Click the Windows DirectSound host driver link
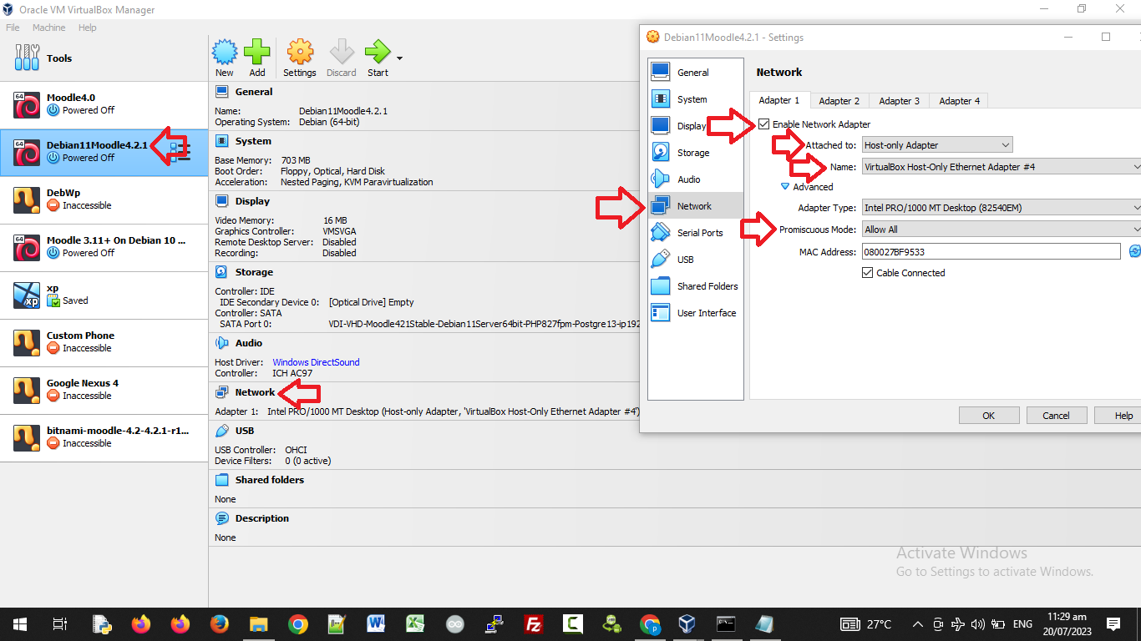 316,362
